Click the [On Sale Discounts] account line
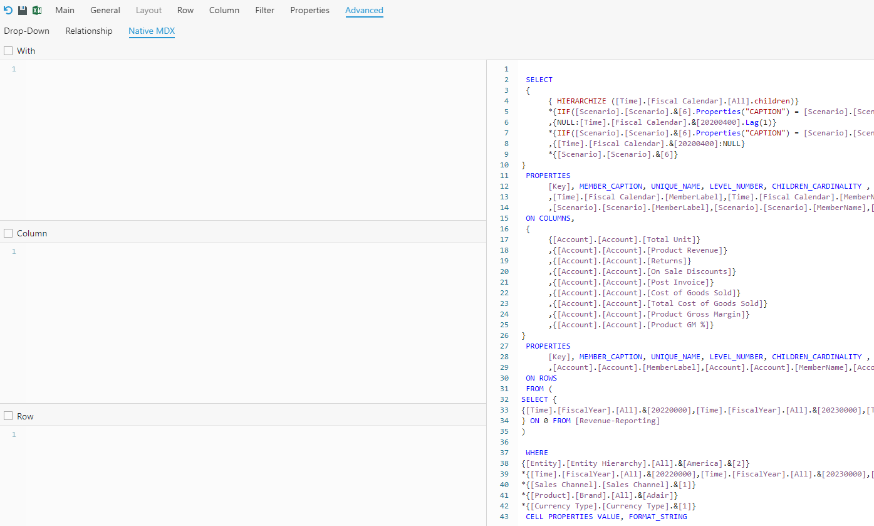Viewport: 874px width, 526px height. 642,271
